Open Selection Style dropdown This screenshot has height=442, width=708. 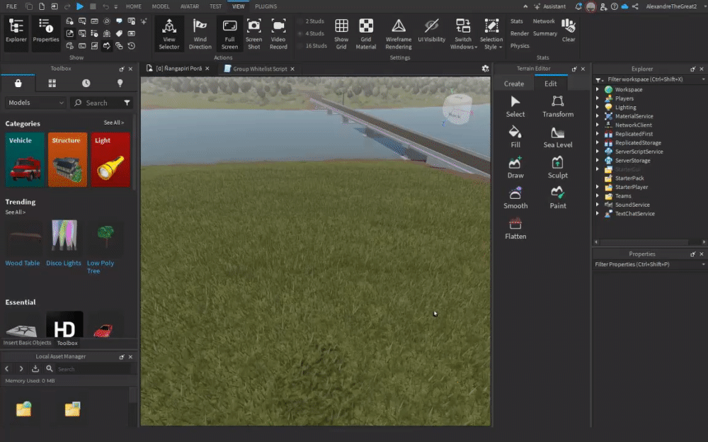(x=491, y=34)
